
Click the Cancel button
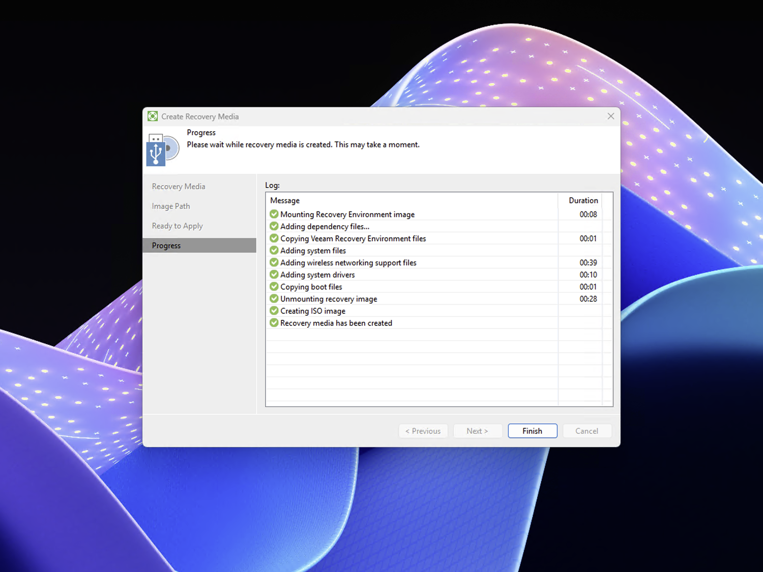click(x=586, y=431)
